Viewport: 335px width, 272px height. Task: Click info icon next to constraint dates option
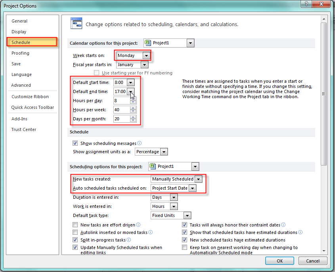click(x=283, y=225)
